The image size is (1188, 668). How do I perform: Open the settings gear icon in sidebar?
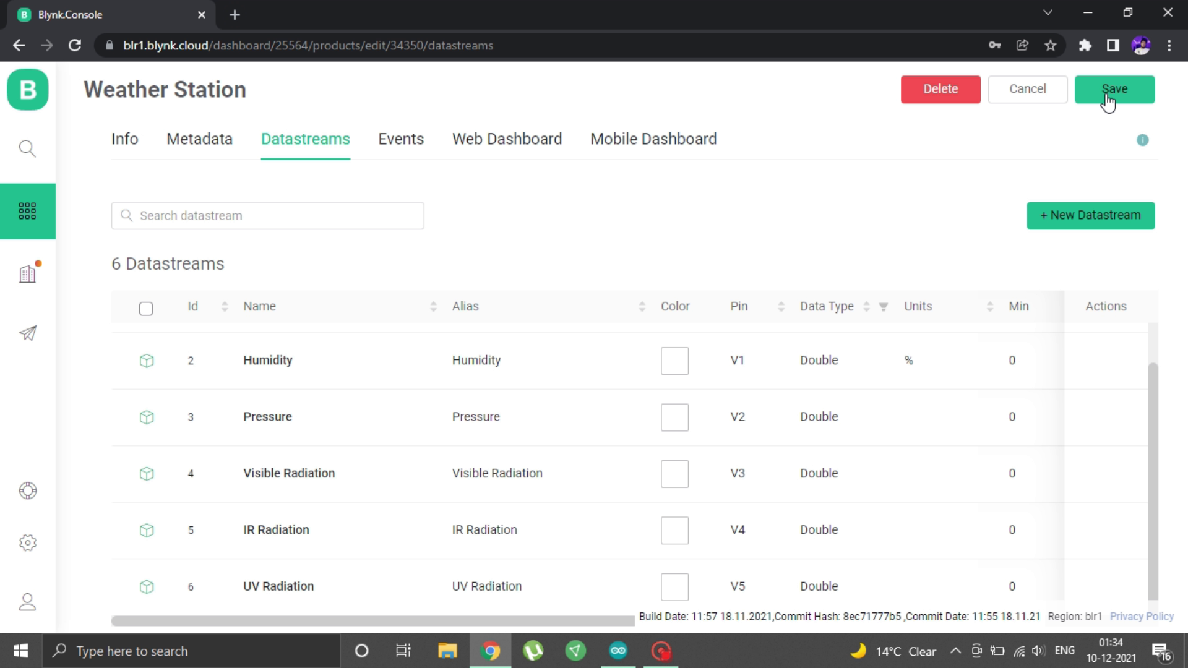(28, 543)
